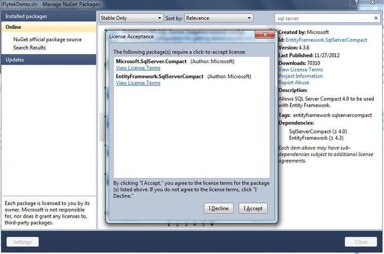Click the Downloads: 70310 text
The image size is (384, 254).
pyautogui.click(x=300, y=63)
